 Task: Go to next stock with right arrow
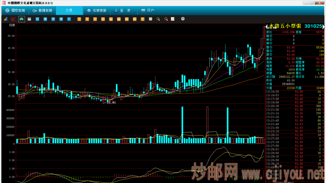[324, 27]
